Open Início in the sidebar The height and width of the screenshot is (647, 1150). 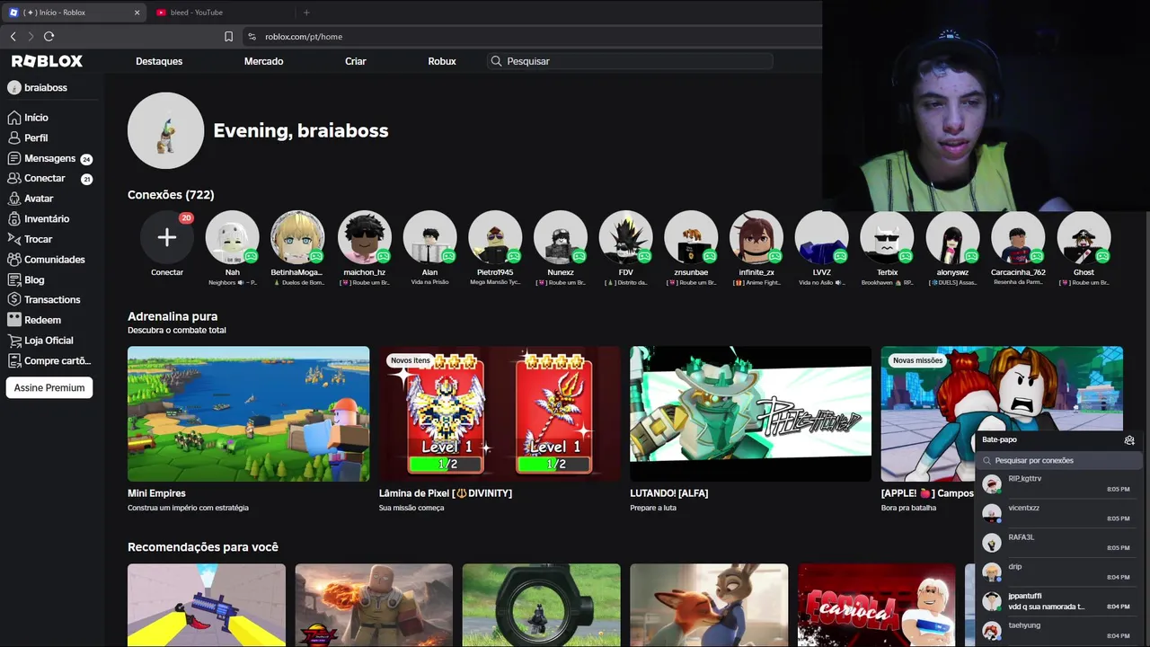(28, 118)
